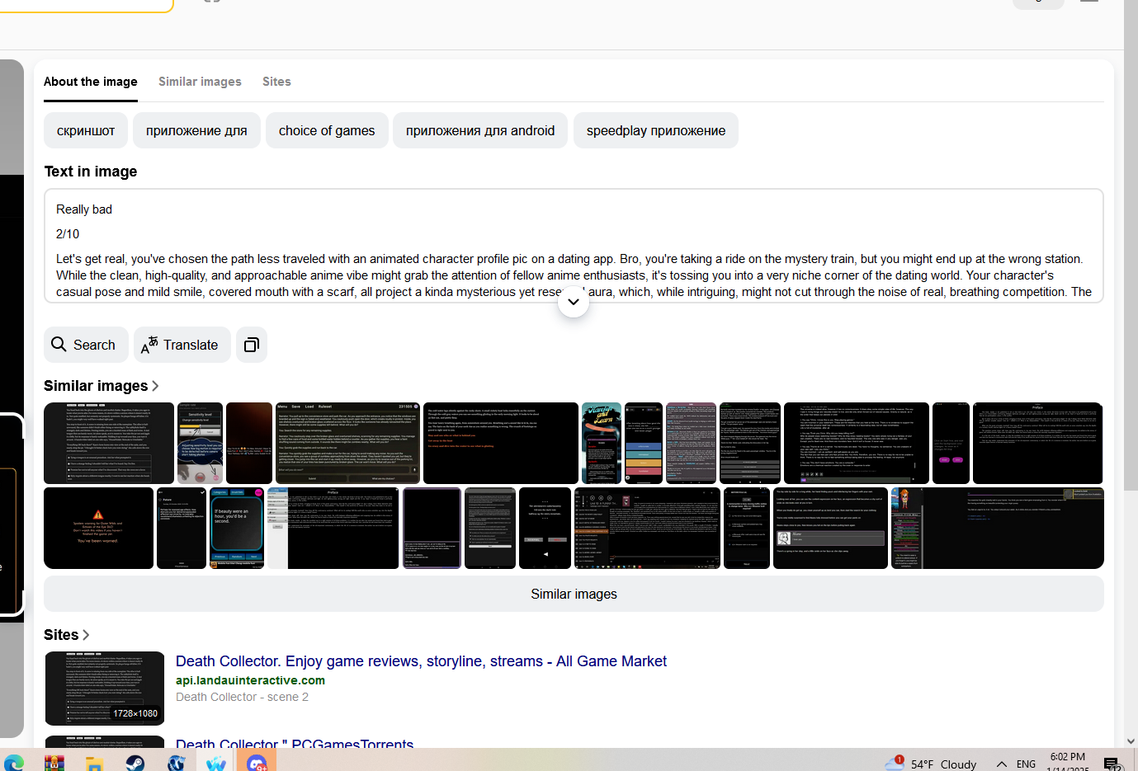This screenshot has height=771, width=1138.
Task: Open File Explorer from taskbar
Action: pyautogui.click(x=95, y=763)
